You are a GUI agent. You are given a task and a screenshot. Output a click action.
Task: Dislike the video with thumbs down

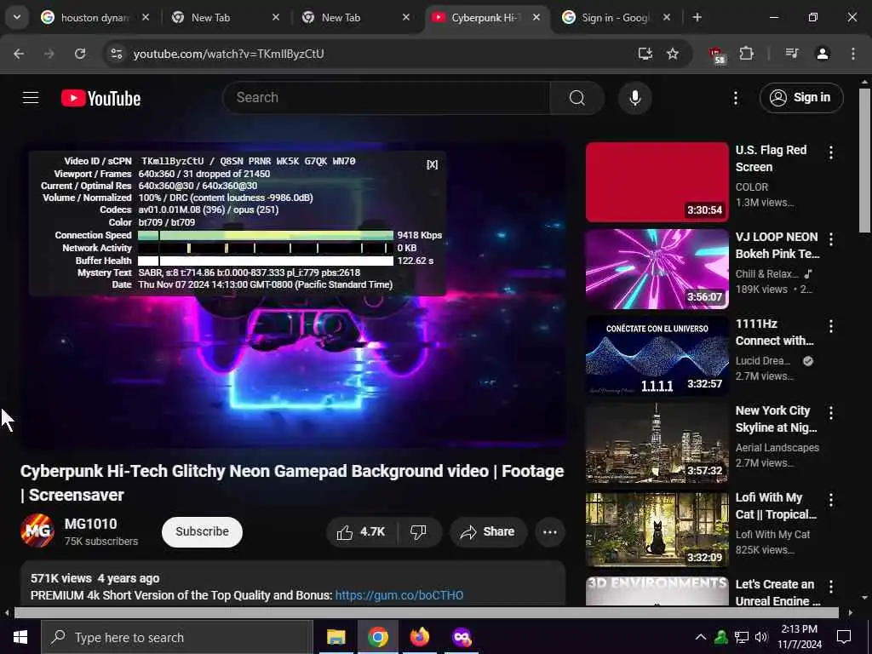(x=419, y=532)
